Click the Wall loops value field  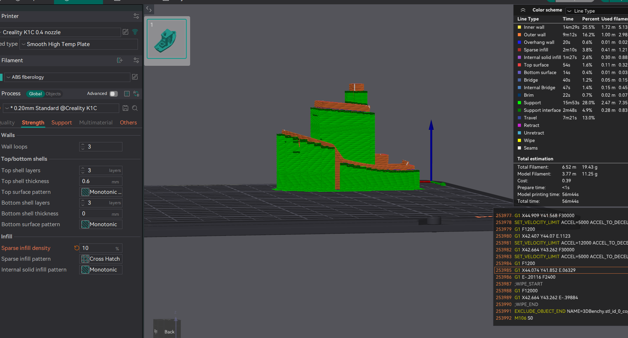[x=101, y=147]
